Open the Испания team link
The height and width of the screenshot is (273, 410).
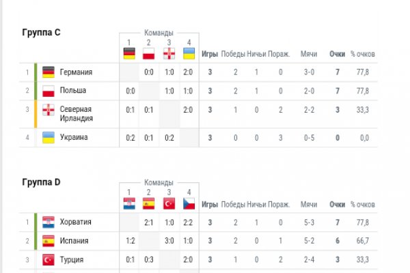click(x=74, y=240)
